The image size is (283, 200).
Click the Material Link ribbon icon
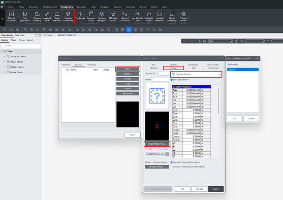coord(47,16)
